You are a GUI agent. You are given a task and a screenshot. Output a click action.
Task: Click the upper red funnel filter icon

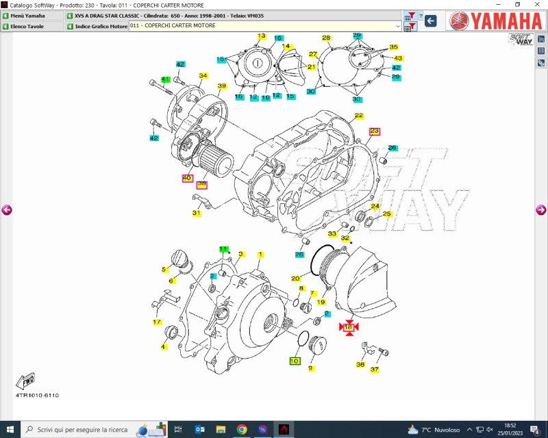coord(410,15)
